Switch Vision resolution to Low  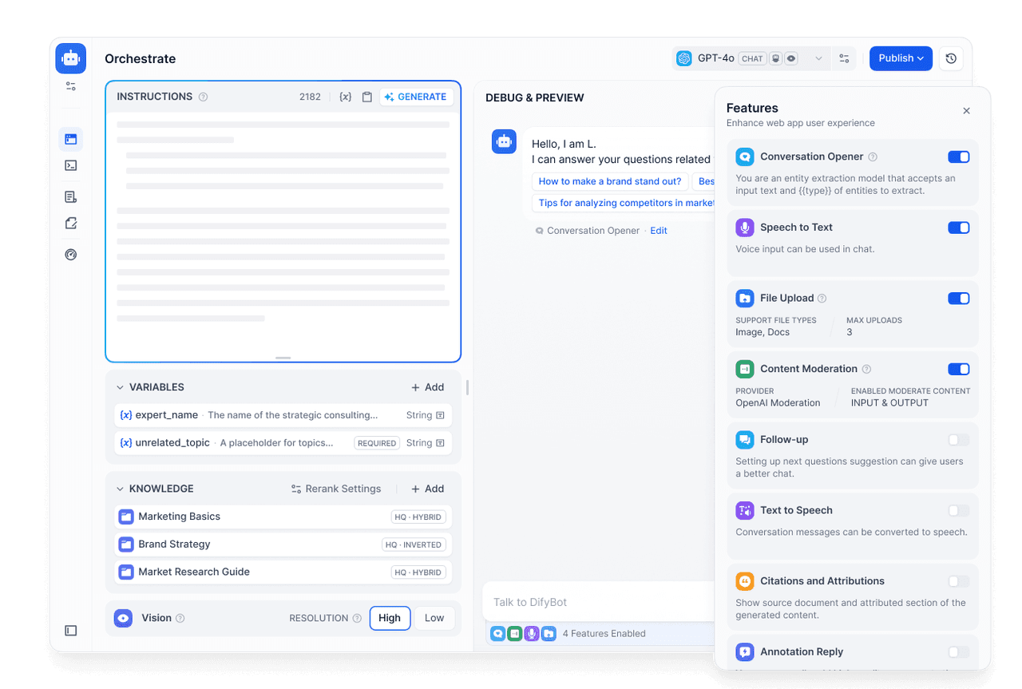coord(434,617)
